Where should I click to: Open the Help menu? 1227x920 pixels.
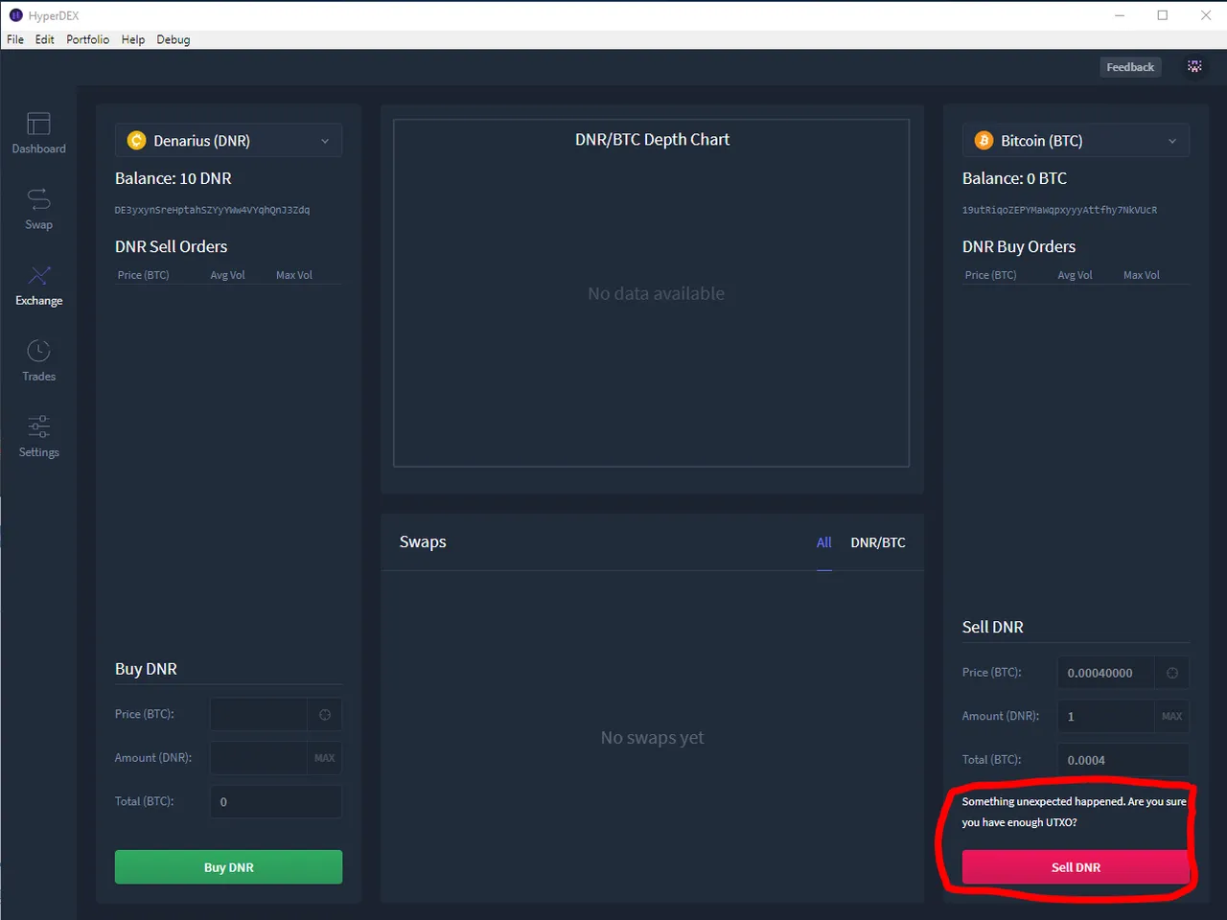(x=133, y=39)
